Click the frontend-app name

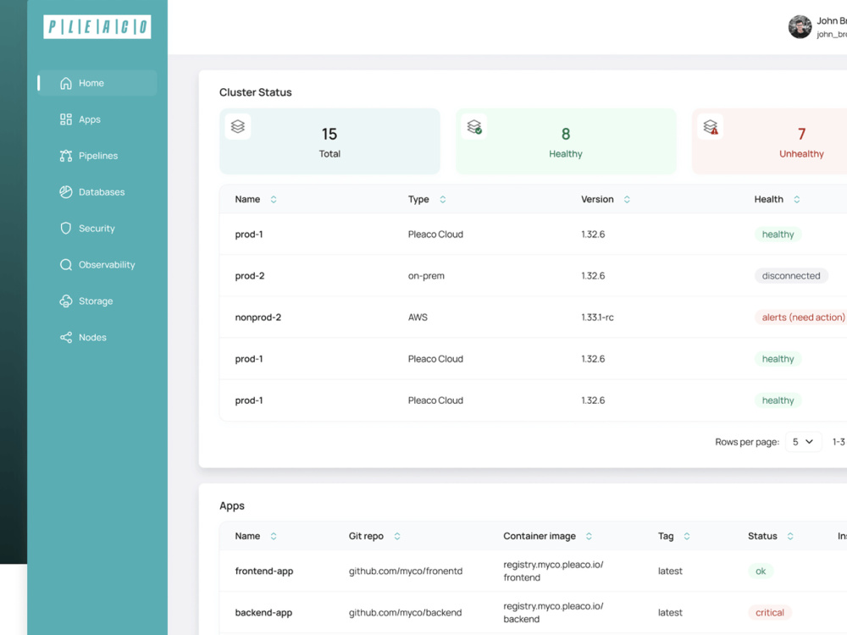(264, 571)
